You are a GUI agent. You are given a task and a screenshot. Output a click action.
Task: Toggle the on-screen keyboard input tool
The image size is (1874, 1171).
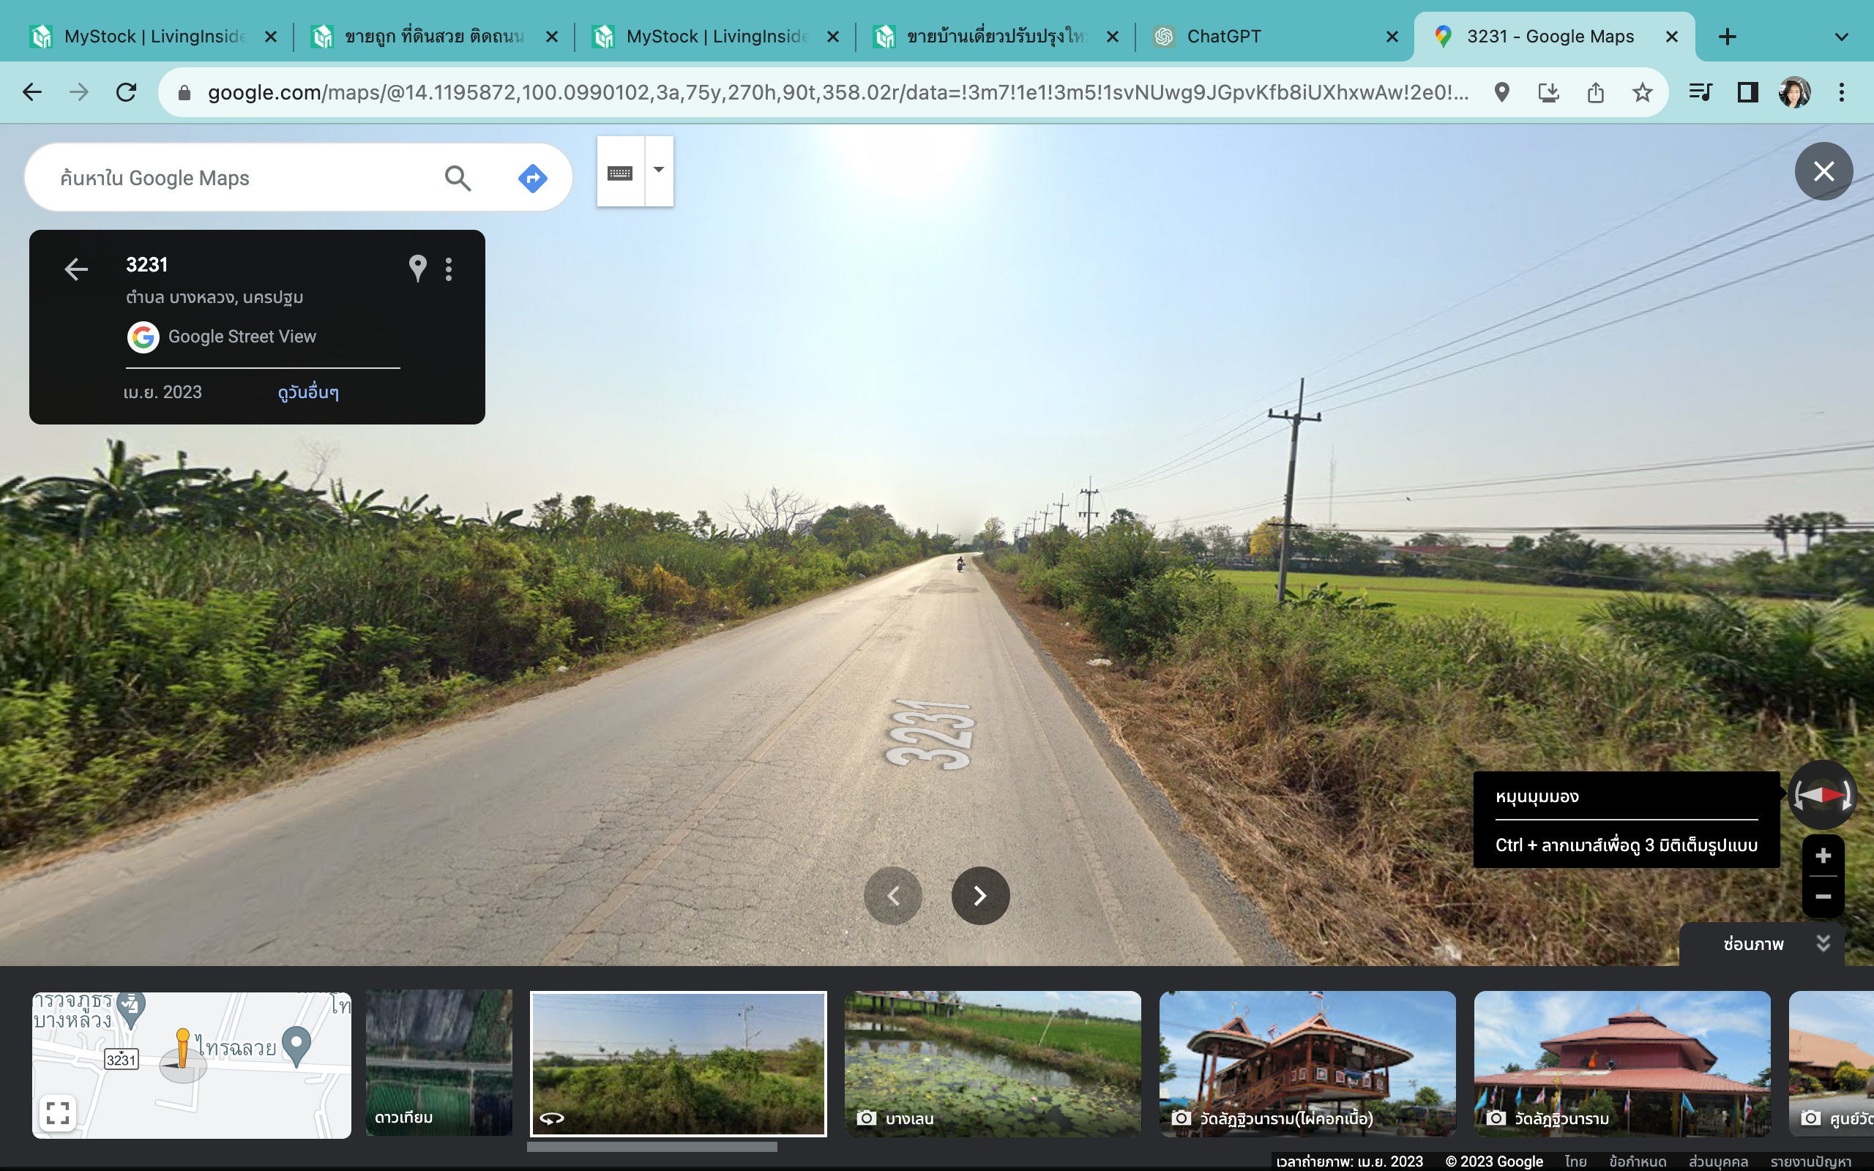point(620,172)
